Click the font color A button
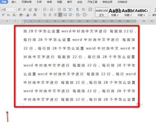This screenshot has height=122, width=156. 28,15
